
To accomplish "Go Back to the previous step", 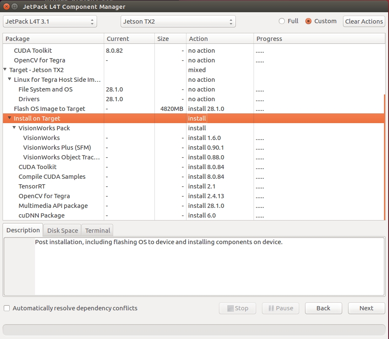I will pyautogui.click(x=323, y=308).
